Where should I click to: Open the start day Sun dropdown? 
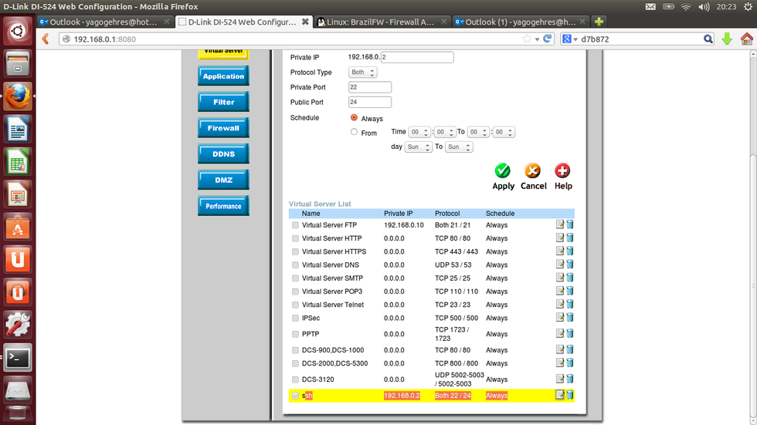(418, 147)
